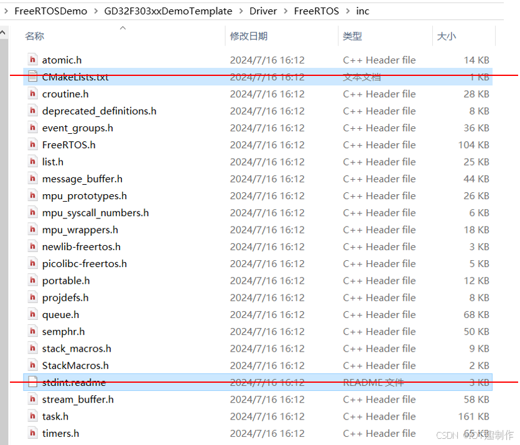Select file name picolibc-freertos.h
The width and height of the screenshot is (520, 445).
(x=85, y=263)
